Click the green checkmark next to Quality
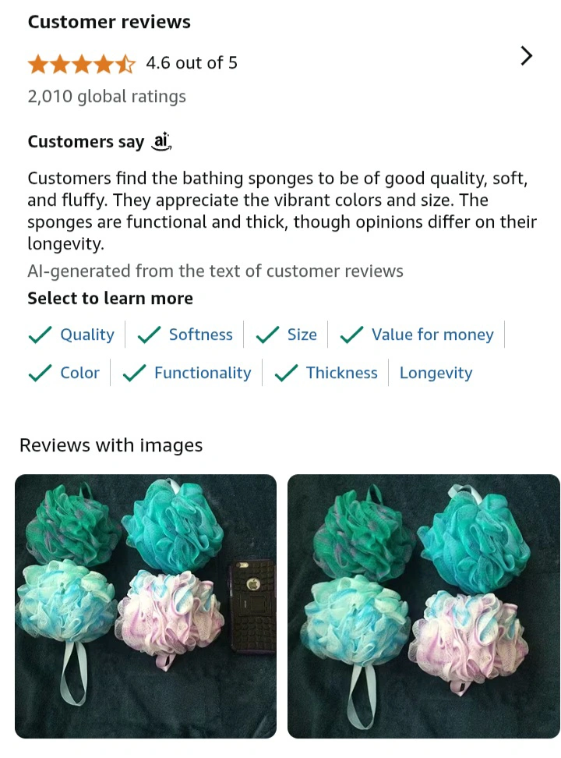The width and height of the screenshot is (561, 758). coord(40,334)
